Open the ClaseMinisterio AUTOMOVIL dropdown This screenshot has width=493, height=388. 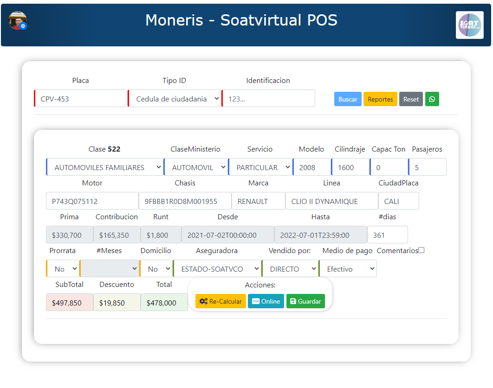[x=196, y=167]
